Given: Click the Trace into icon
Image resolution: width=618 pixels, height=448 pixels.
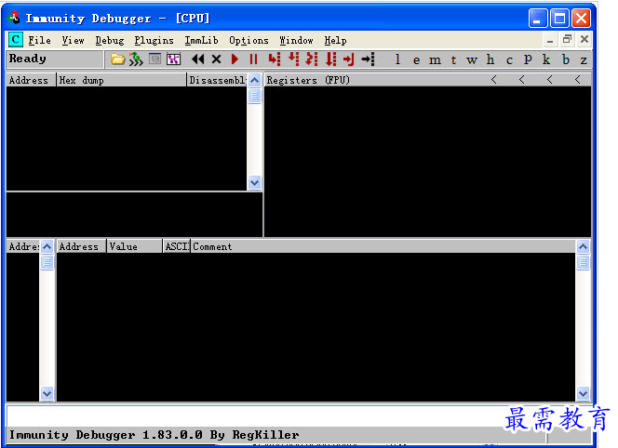Looking at the screenshot, I should click(312, 59).
